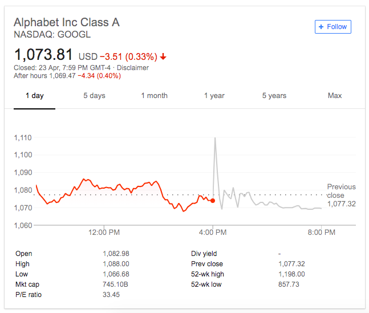Open the 1 month chart tab

(x=155, y=96)
